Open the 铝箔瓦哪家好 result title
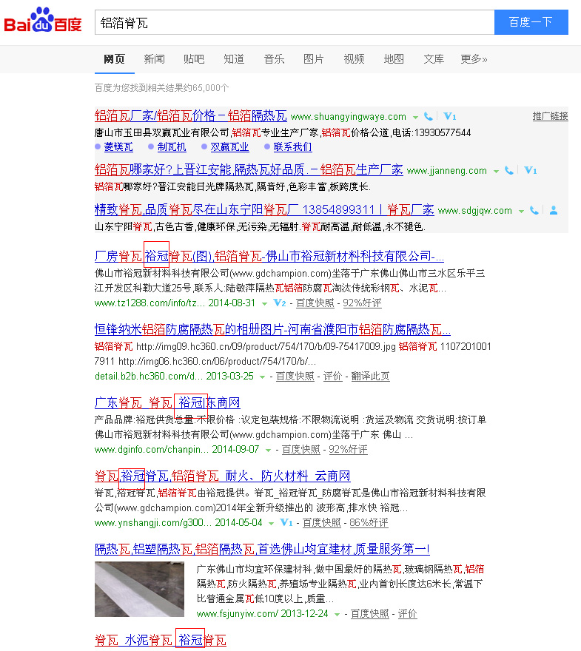 click(x=249, y=169)
